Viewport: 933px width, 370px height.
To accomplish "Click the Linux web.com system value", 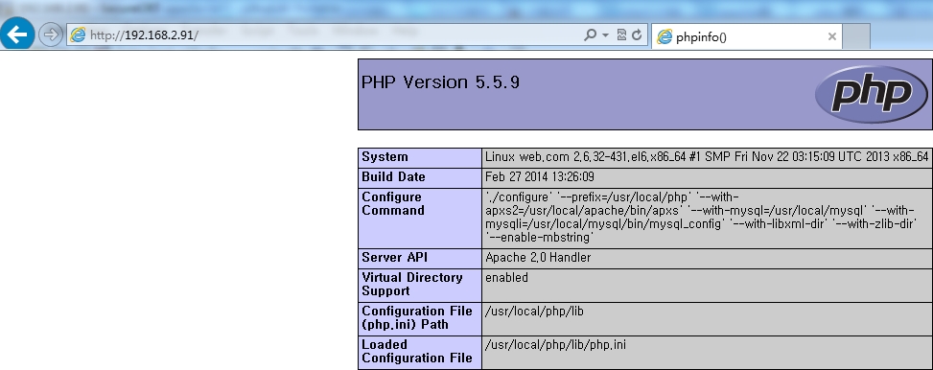I will tap(707, 157).
